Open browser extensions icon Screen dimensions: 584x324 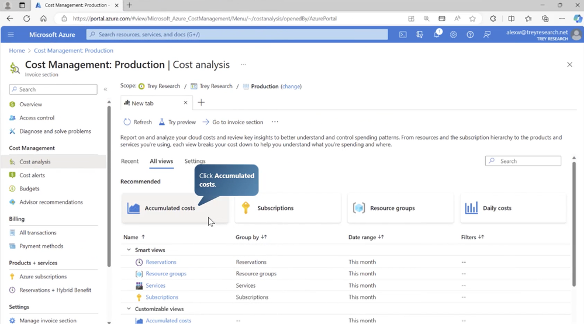493,19
